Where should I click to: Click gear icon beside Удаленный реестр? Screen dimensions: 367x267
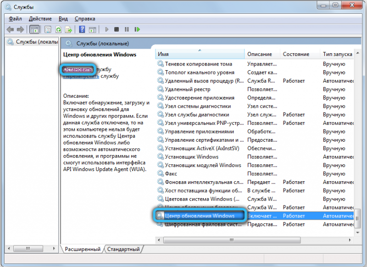pyautogui.click(x=160, y=89)
